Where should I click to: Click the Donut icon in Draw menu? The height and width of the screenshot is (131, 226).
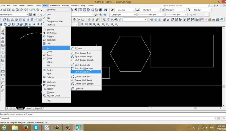[44, 55]
